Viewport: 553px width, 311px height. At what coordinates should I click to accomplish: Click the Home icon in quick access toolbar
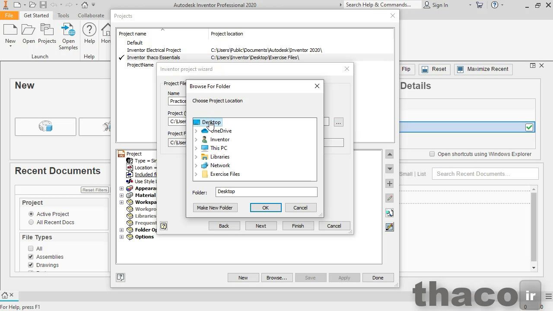pyautogui.click(x=85, y=5)
